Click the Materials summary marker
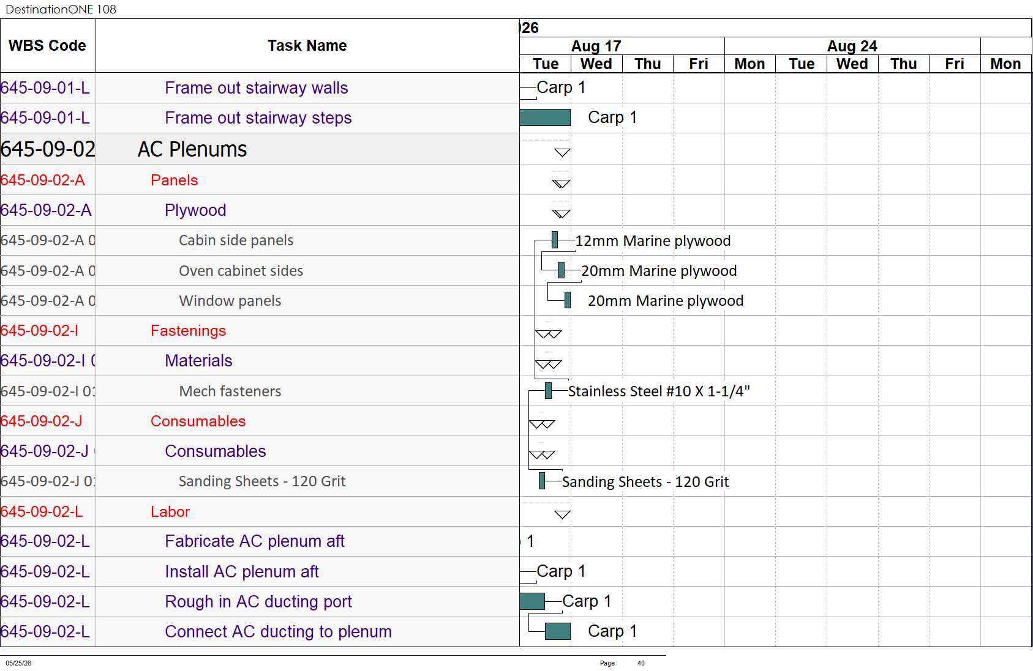The width and height of the screenshot is (1033, 671). (x=548, y=365)
